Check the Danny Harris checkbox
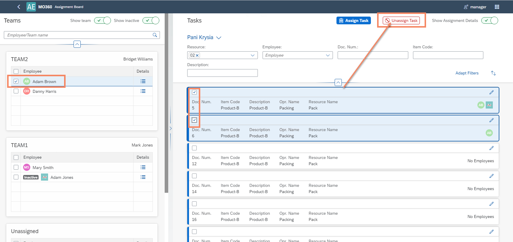 [x=16, y=91]
